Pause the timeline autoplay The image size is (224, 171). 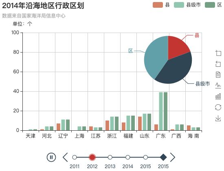point(51,157)
